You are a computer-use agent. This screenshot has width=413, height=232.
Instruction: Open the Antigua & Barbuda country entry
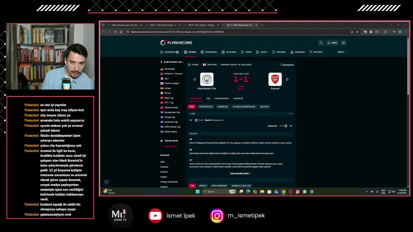pyautogui.click(x=169, y=182)
